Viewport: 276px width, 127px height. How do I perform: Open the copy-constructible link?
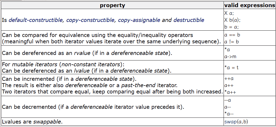pyautogui.click(x=90, y=20)
